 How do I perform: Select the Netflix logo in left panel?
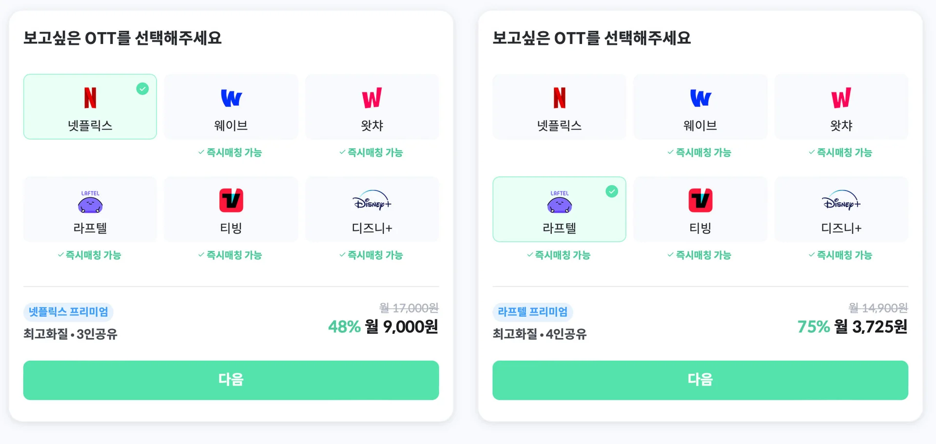point(90,97)
